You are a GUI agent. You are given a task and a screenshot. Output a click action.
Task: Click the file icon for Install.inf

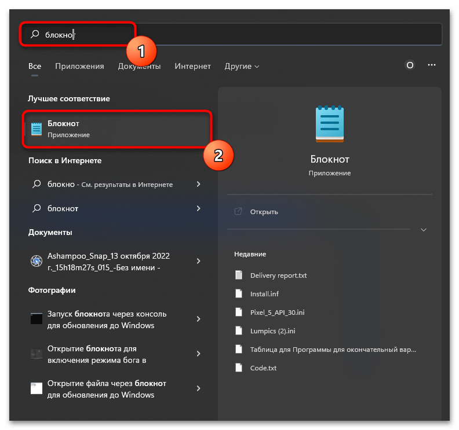[x=239, y=293]
